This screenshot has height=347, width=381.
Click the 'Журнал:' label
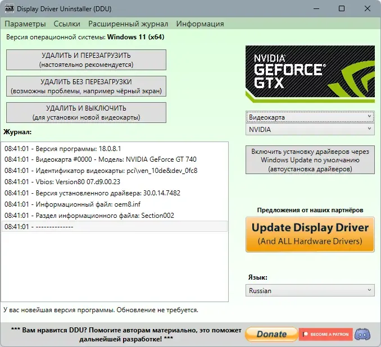coord(17,132)
